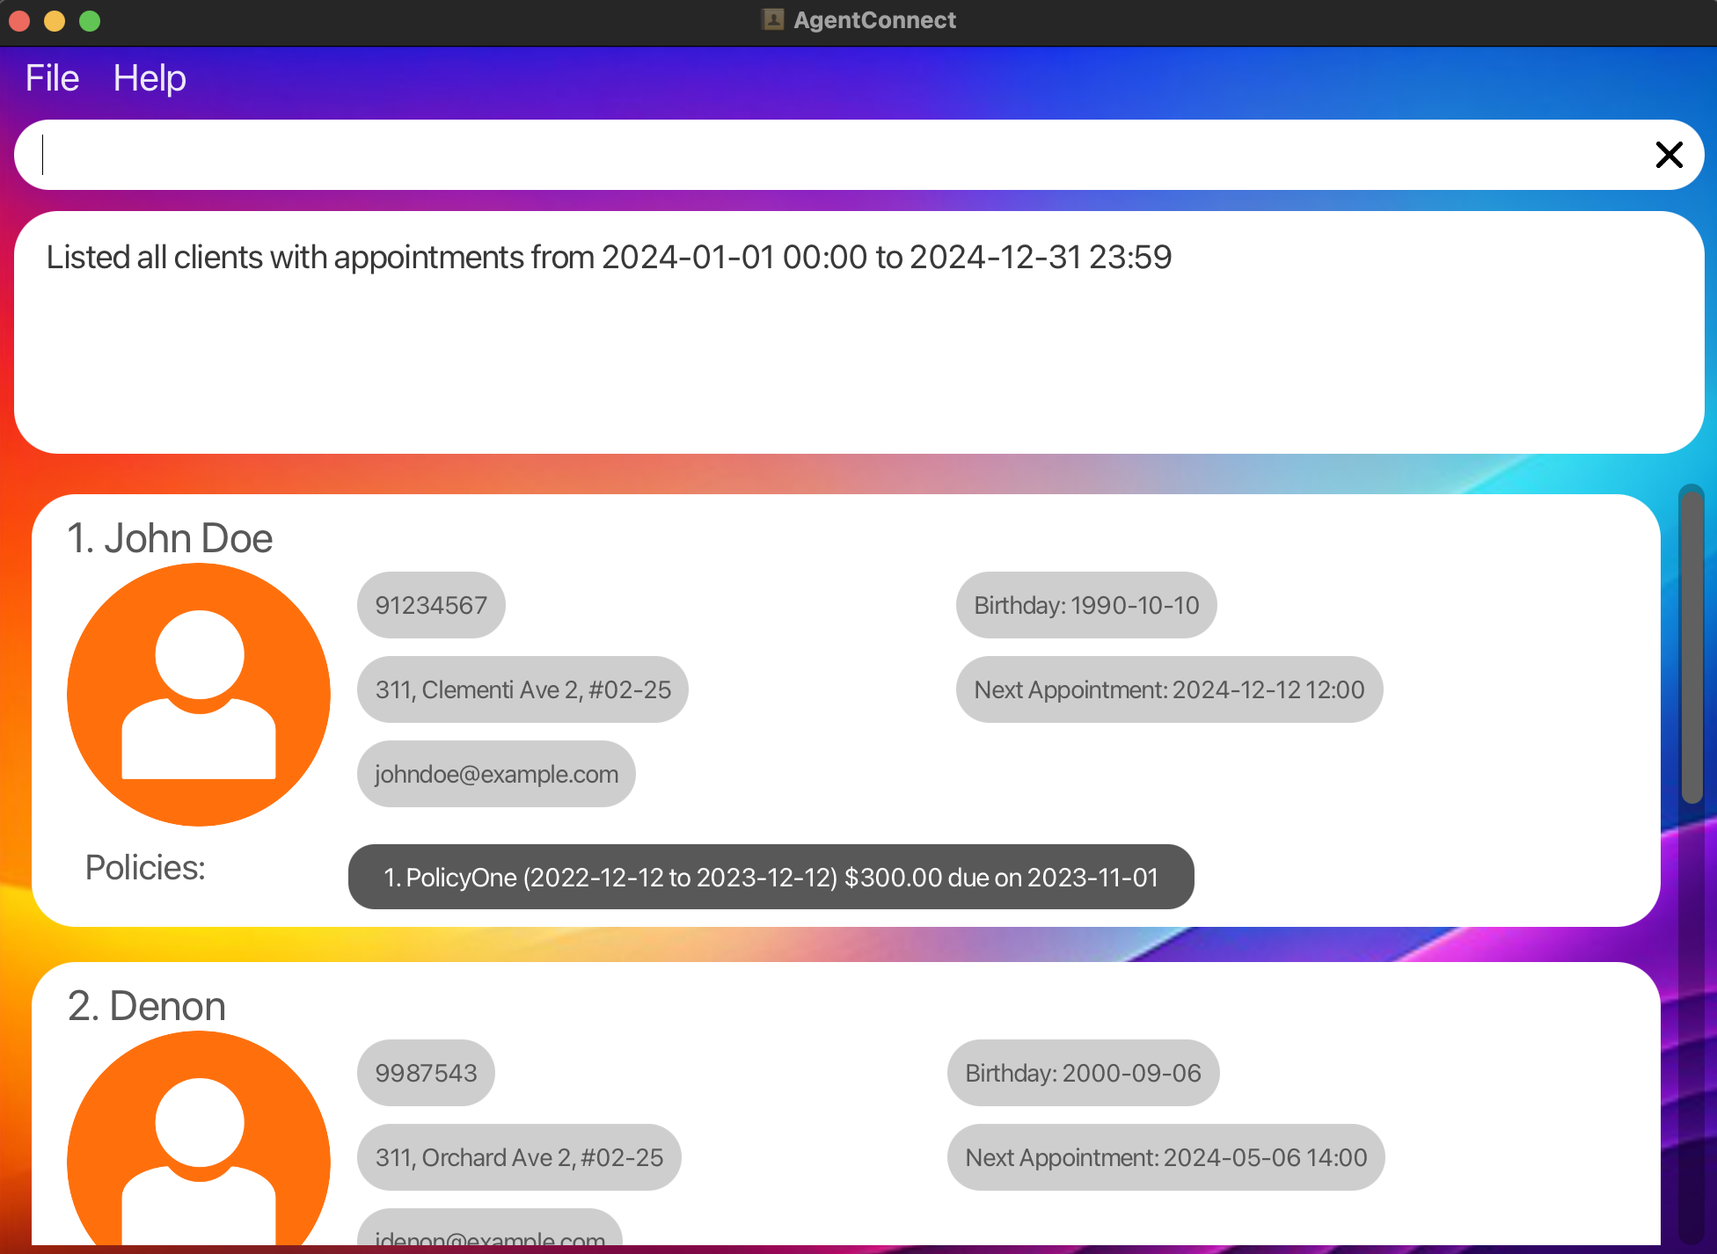Image resolution: width=1717 pixels, height=1254 pixels.
Task: Click the name heading 2. Denon
Action: click(147, 1006)
